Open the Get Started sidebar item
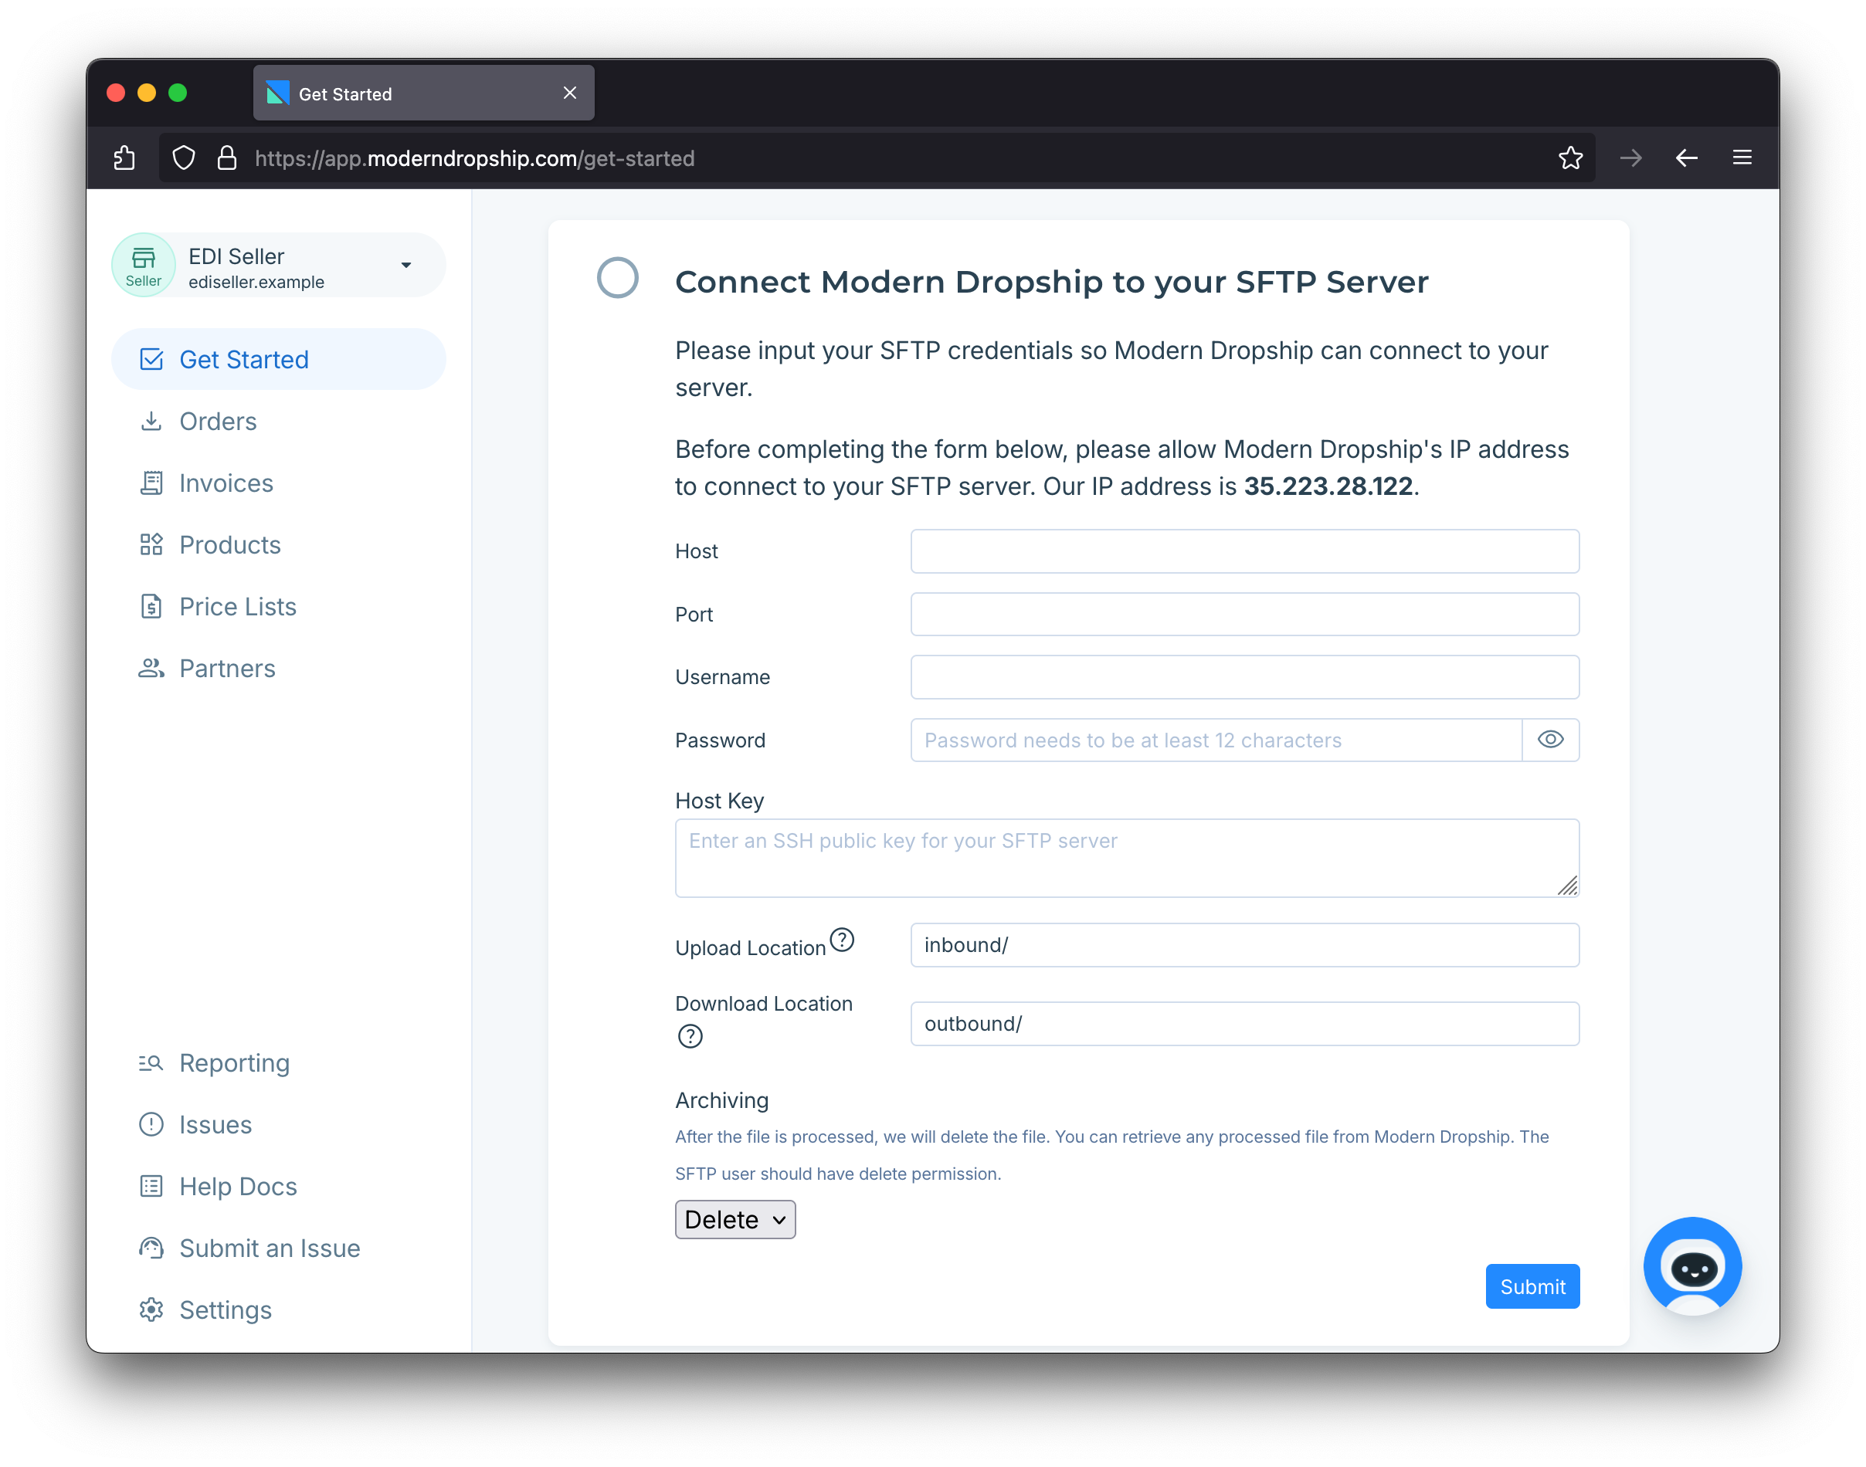This screenshot has width=1866, height=1467. point(278,359)
